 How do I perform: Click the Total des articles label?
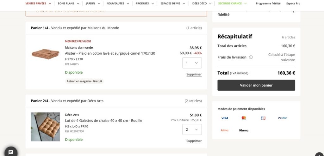(232, 46)
